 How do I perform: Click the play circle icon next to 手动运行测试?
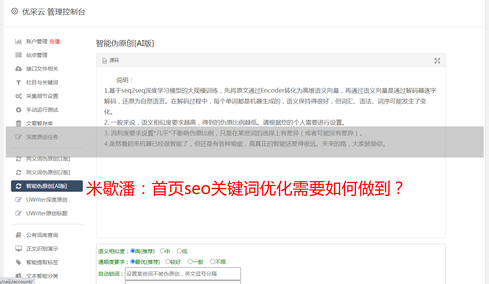click(18, 110)
